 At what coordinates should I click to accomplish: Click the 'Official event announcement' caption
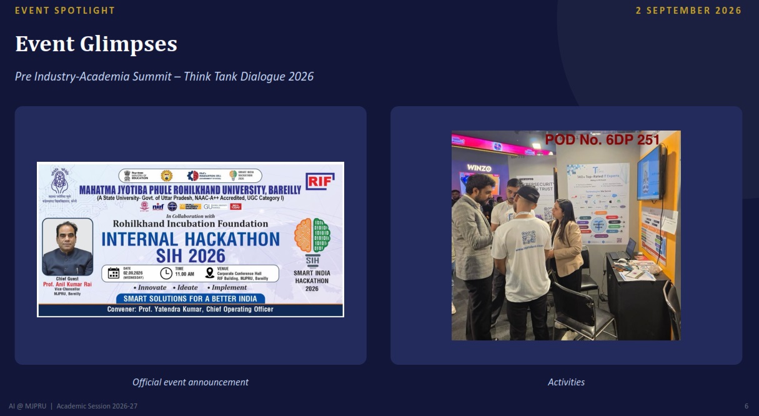point(191,382)
